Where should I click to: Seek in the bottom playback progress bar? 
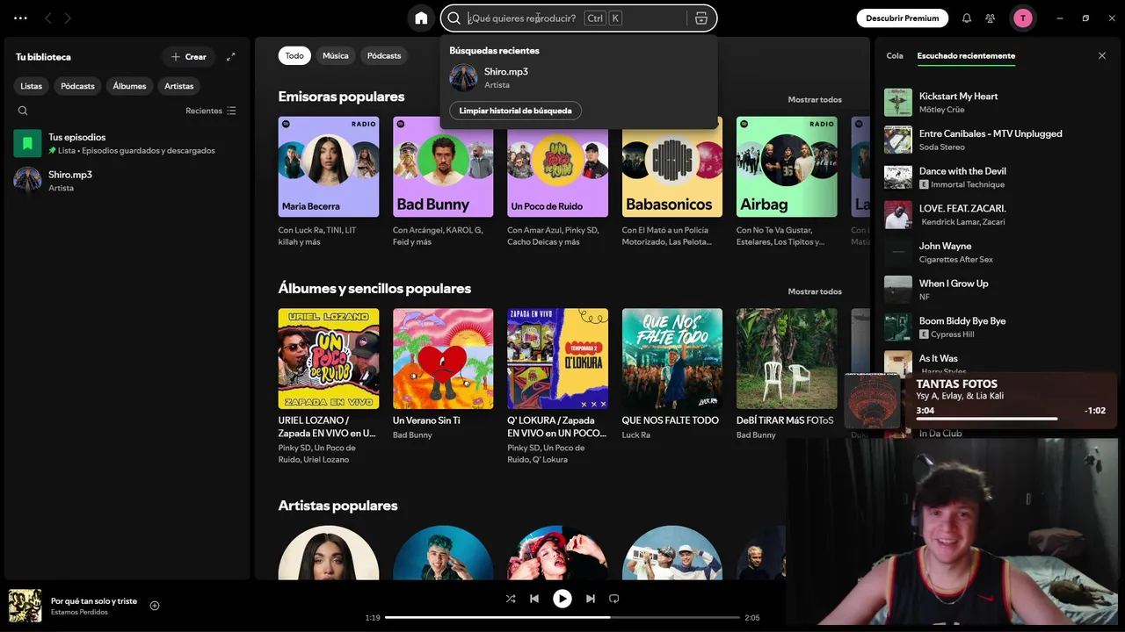click(x=562, y=618)
